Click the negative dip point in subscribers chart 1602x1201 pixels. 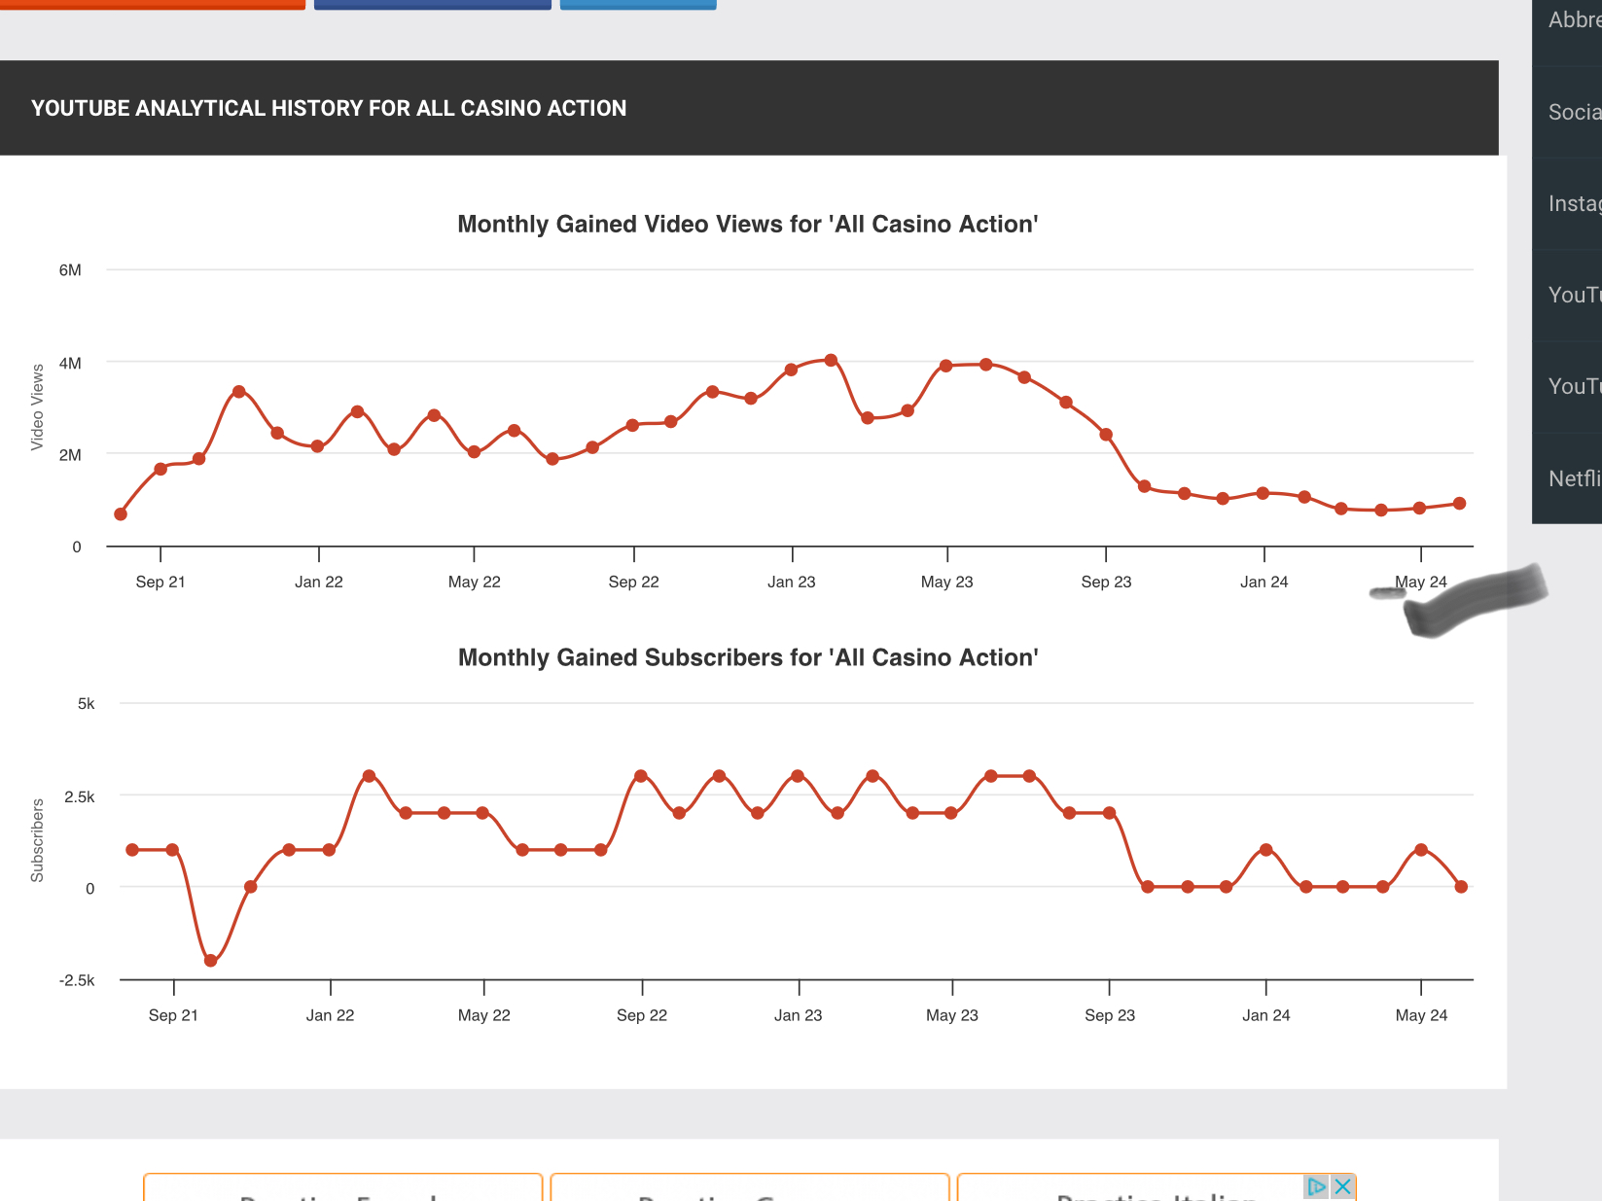pos(211,961)
